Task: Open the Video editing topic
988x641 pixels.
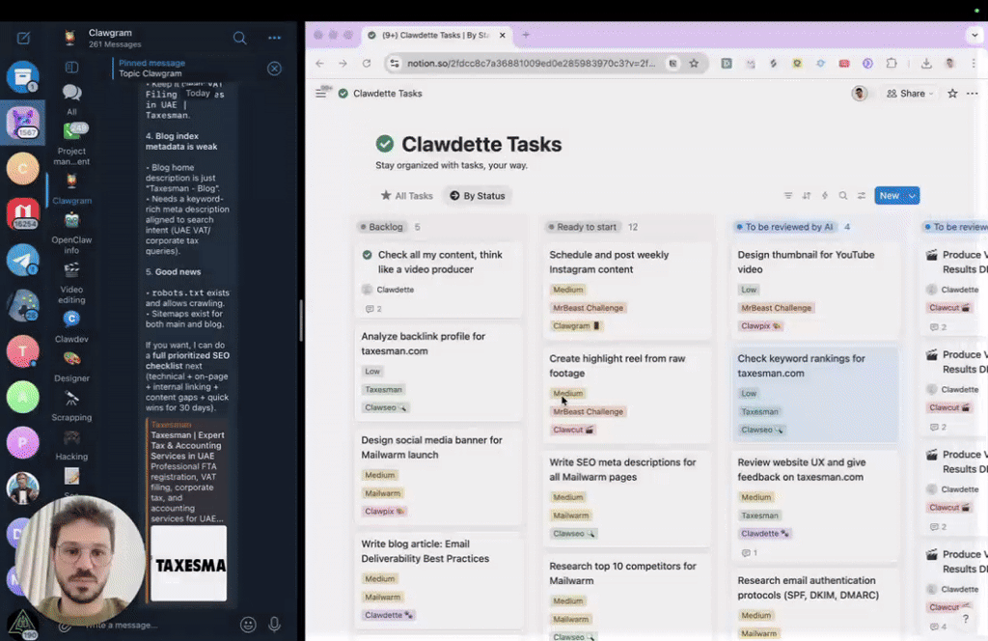Action: [71, 284]
